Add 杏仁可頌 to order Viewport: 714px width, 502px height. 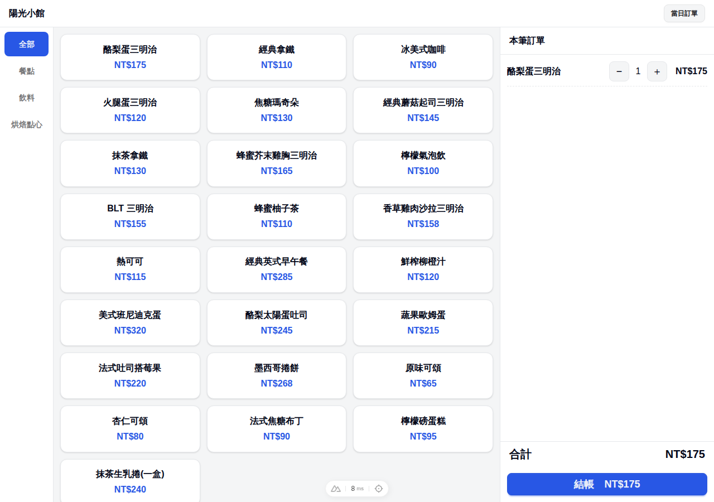coord(130,429)
